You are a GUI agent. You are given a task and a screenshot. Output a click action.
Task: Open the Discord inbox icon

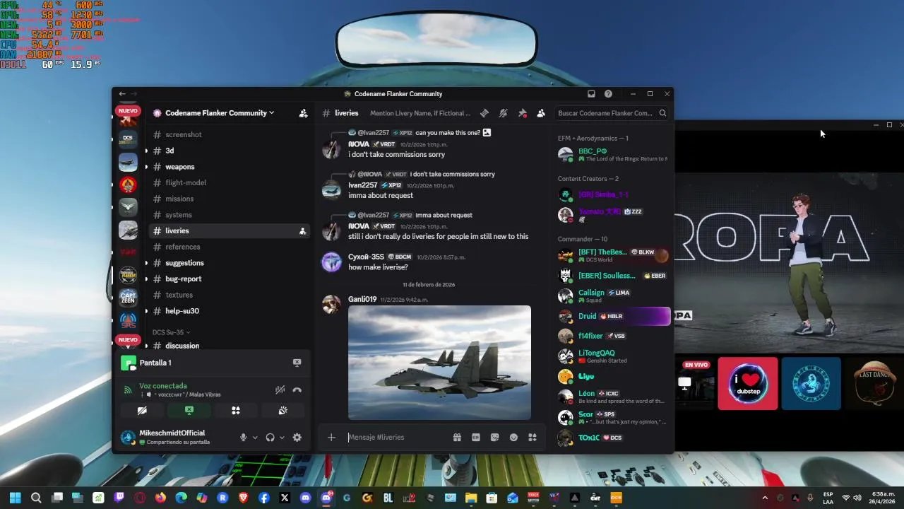[591, 94]
